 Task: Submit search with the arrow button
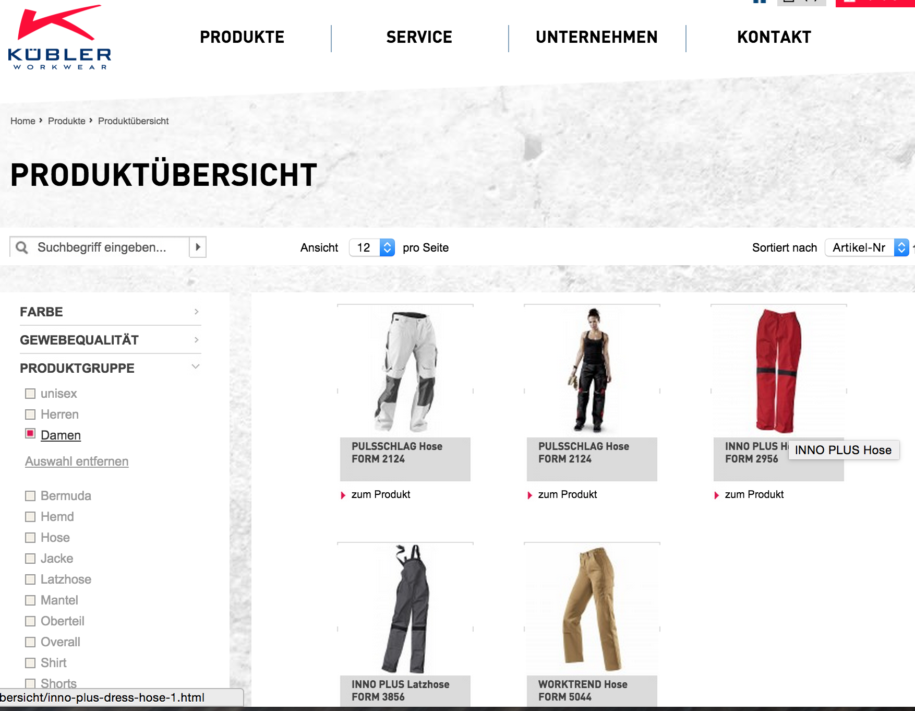pyautogui.click(x=198, y=247)
